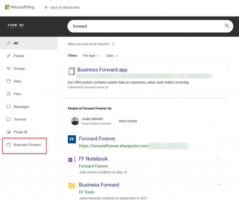The height and width of the screenshot is (202, 239).
Task: Open the Business Forward sidebar category
Action: pyautogui.click(x=27, y=145)
